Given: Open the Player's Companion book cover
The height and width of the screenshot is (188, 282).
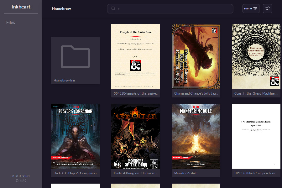Looking at the screenshot, I should pos(75,136).
